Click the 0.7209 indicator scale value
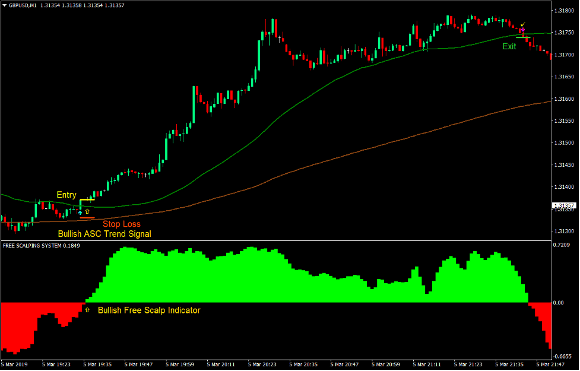This screenshot has width=580, height=371. 562,245
